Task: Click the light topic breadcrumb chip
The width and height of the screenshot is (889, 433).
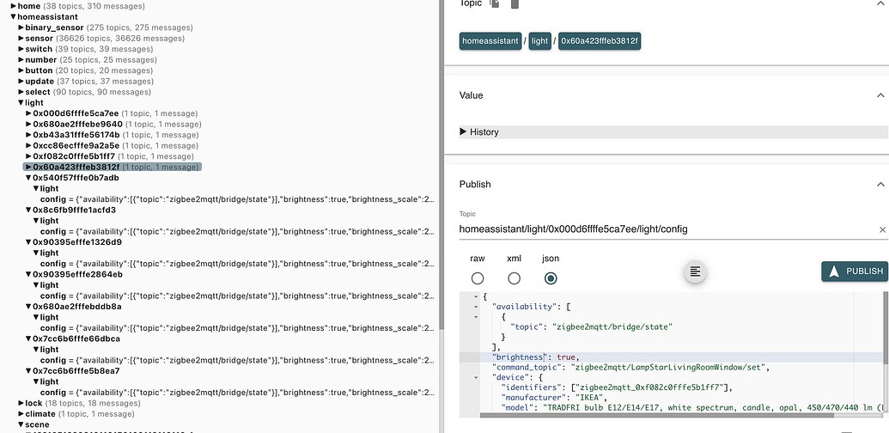Action: (539, 40)
